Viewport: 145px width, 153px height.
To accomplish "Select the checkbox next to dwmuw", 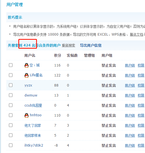I will (x=11, y=95).
